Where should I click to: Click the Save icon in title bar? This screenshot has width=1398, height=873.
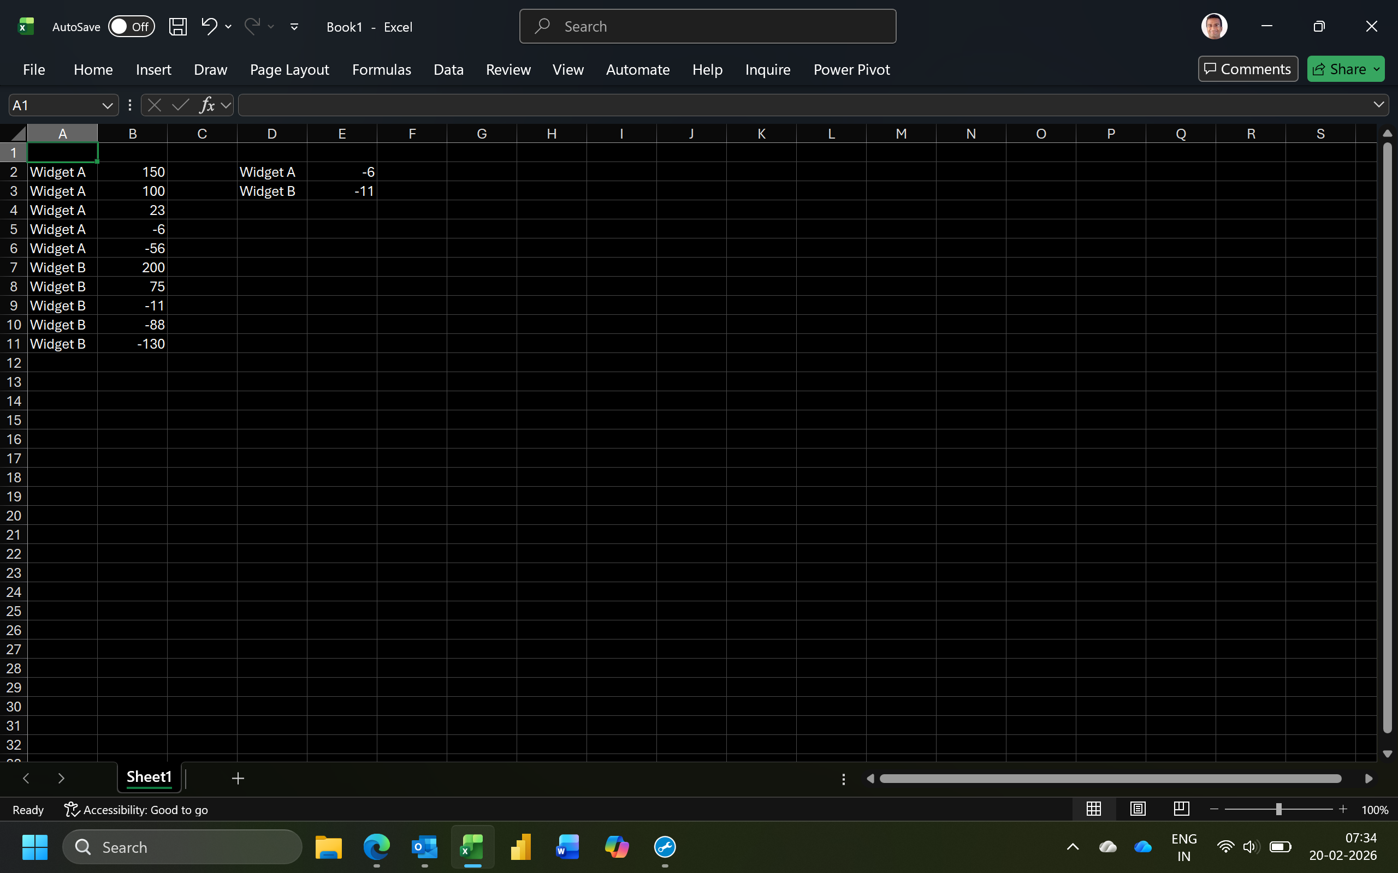pos(177,27)
